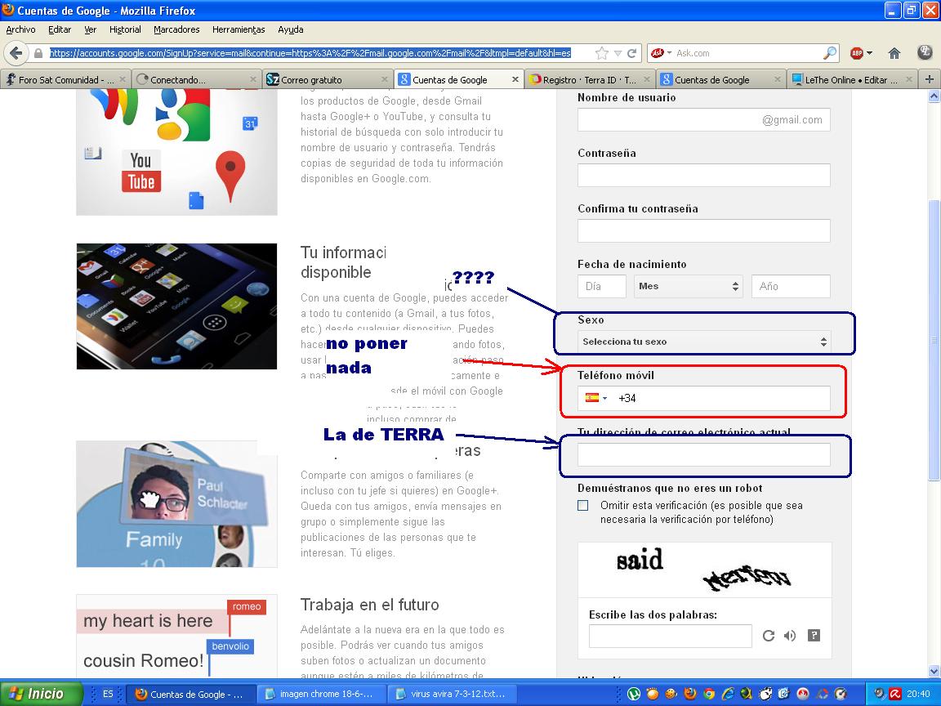Click the ES language indicator on the taskbar
Screen dimensions: 941x706
point(108,694)
